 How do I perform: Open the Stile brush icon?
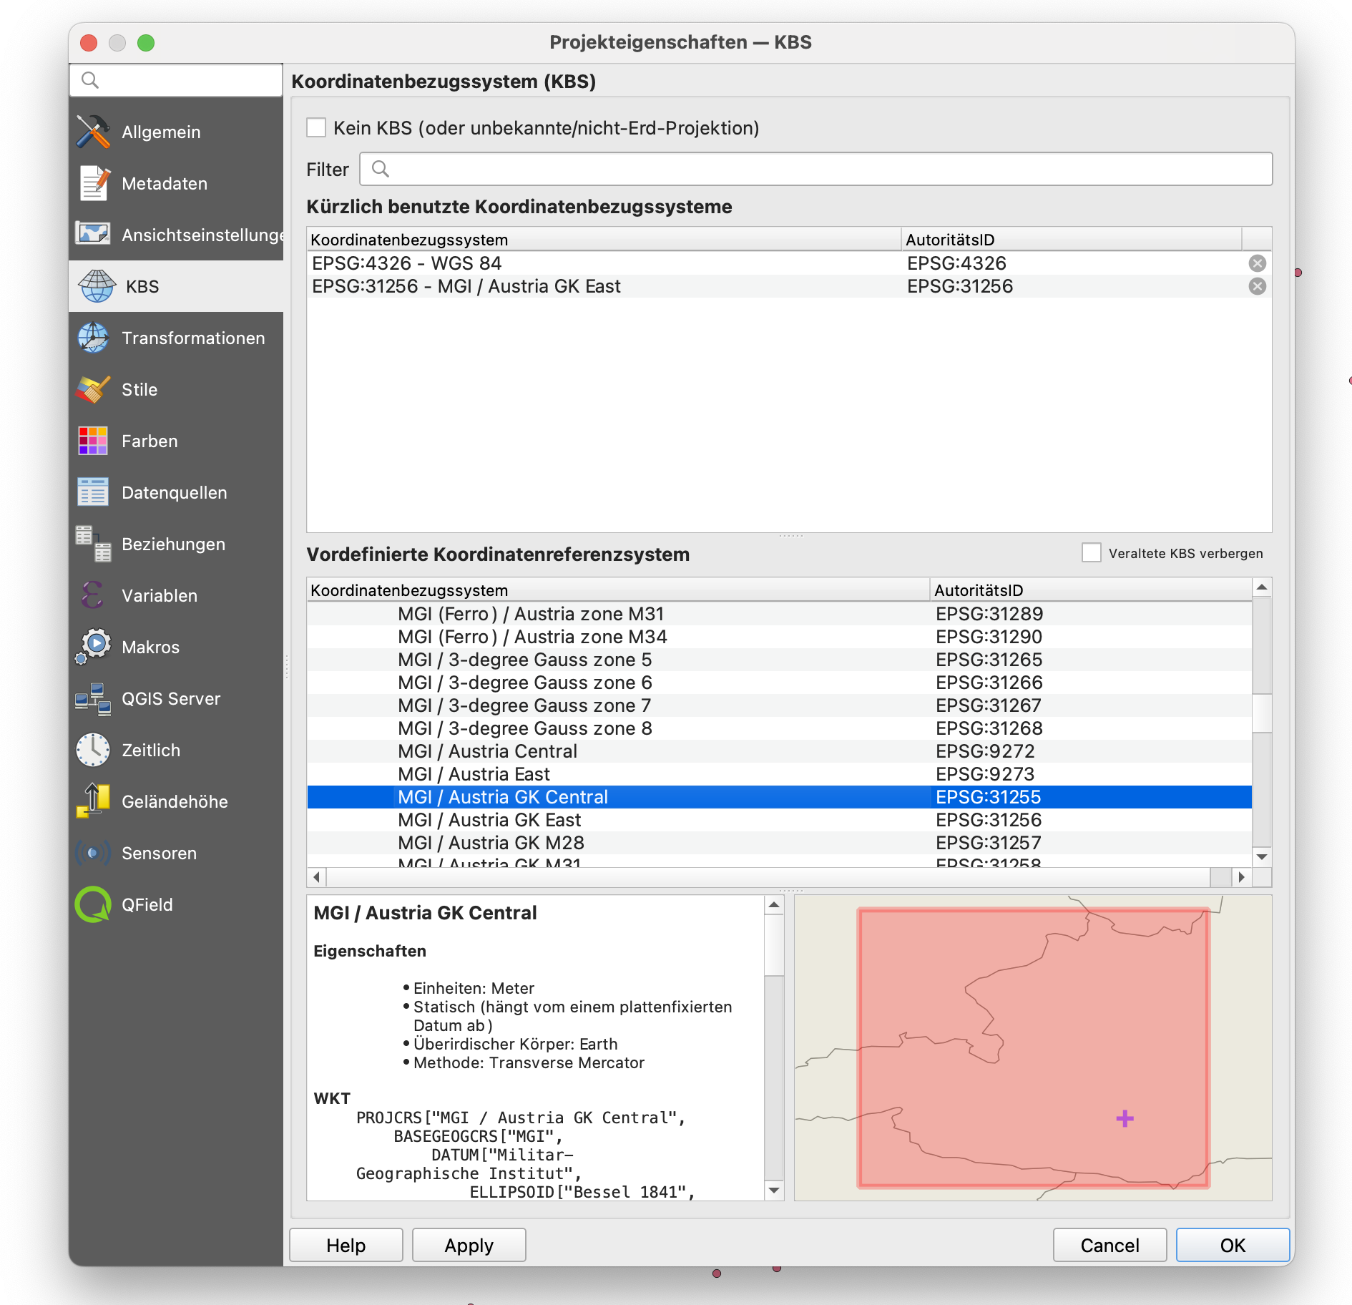pyautogui.click(x=94, y=389)
